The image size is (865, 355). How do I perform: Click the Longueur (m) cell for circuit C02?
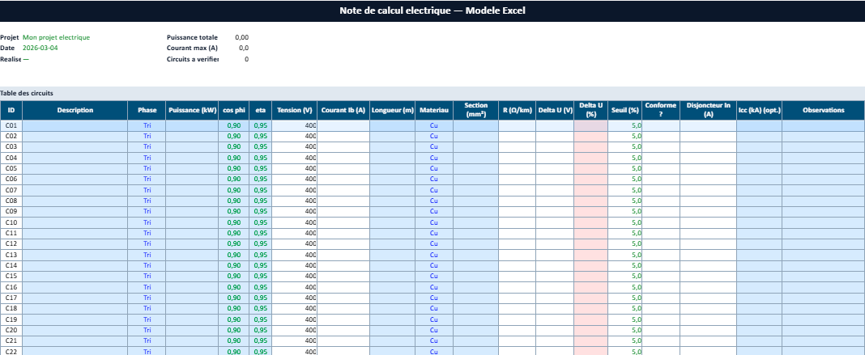click(392, 136)
